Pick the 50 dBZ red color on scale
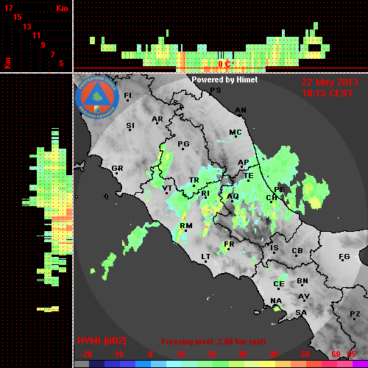Screen dimensions: 368x368 (305, 364)
